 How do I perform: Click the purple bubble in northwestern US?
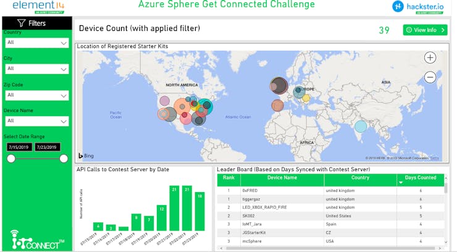(164, 101)
